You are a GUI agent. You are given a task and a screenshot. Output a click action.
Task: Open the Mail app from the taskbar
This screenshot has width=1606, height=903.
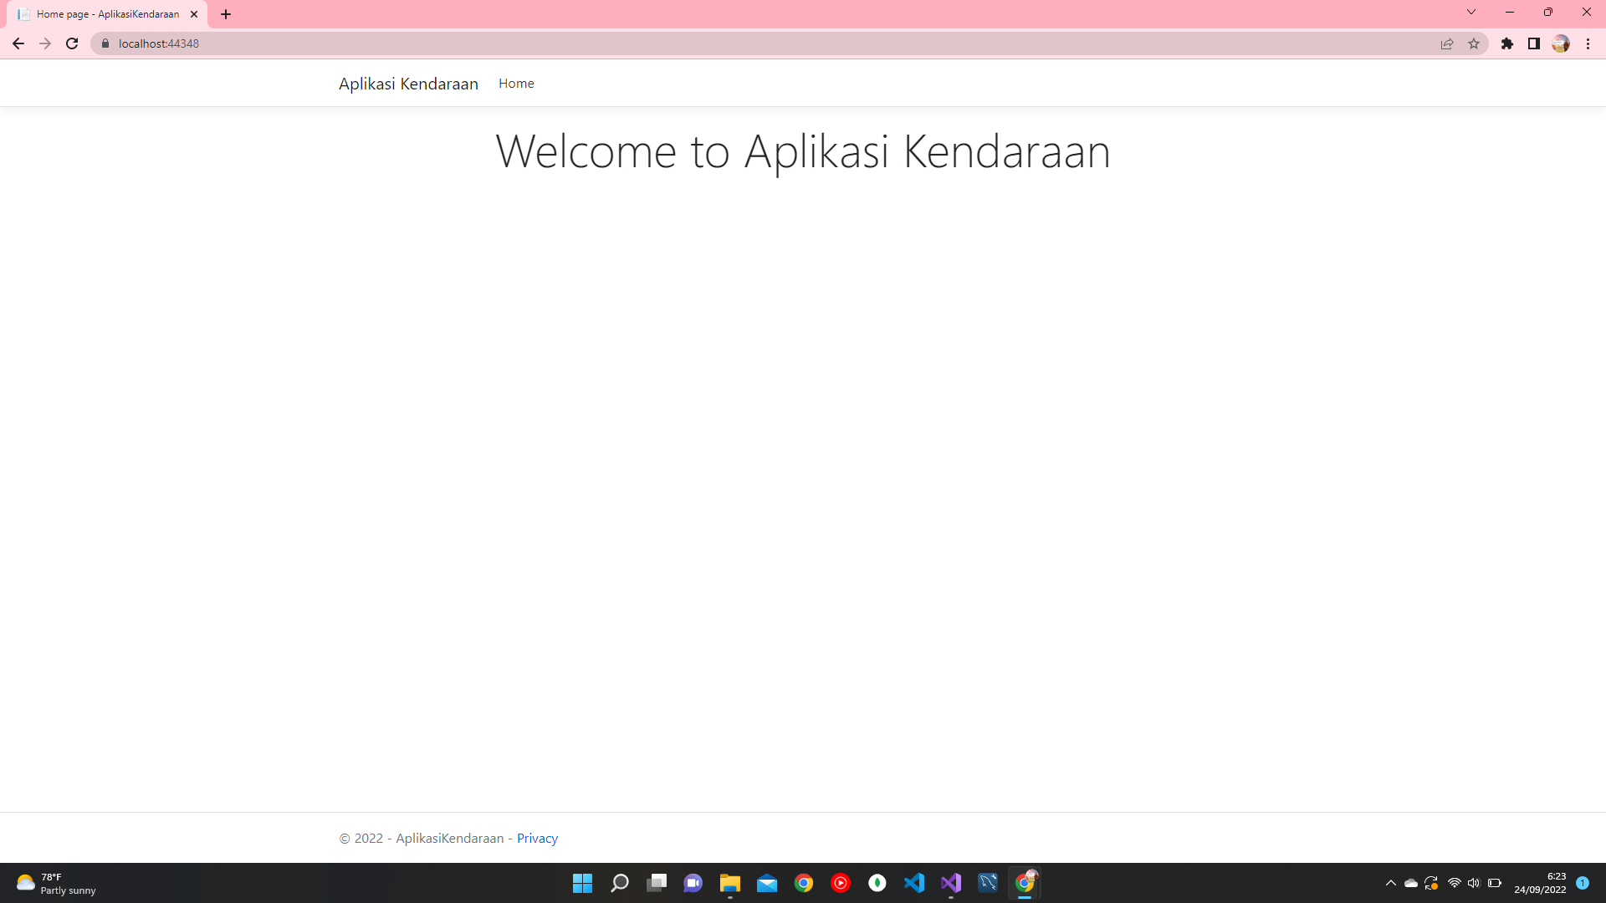click(768, 883)
